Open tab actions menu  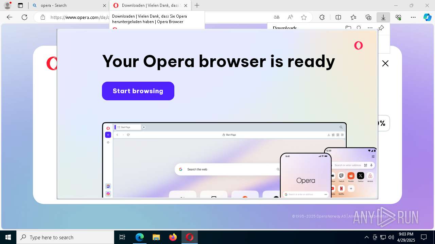(20, 5)
